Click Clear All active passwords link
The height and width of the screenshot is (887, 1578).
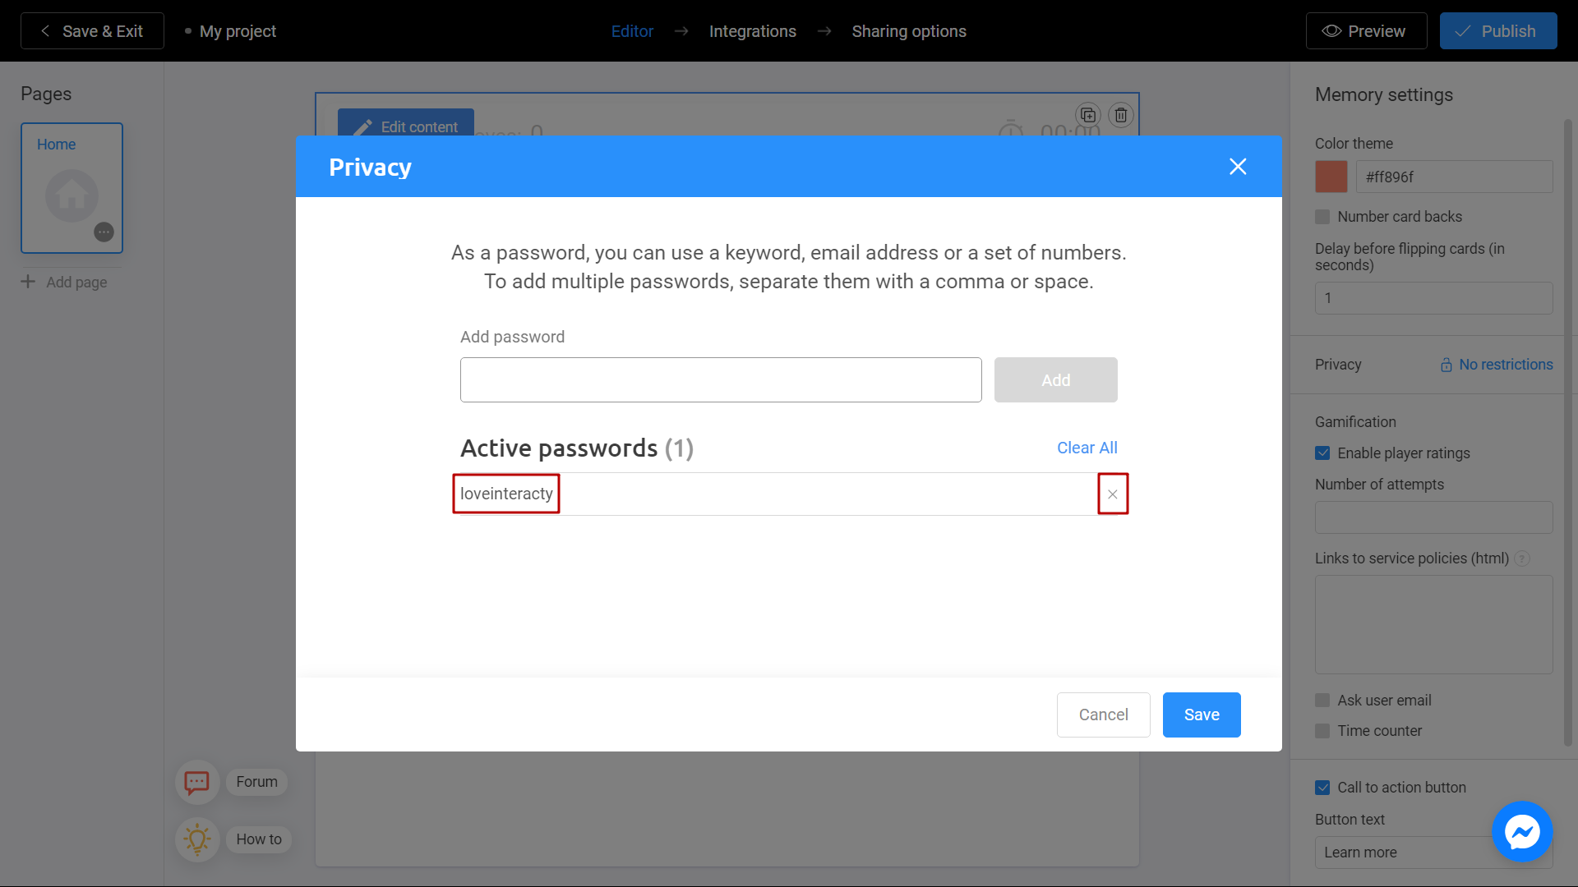point(1087,448)
